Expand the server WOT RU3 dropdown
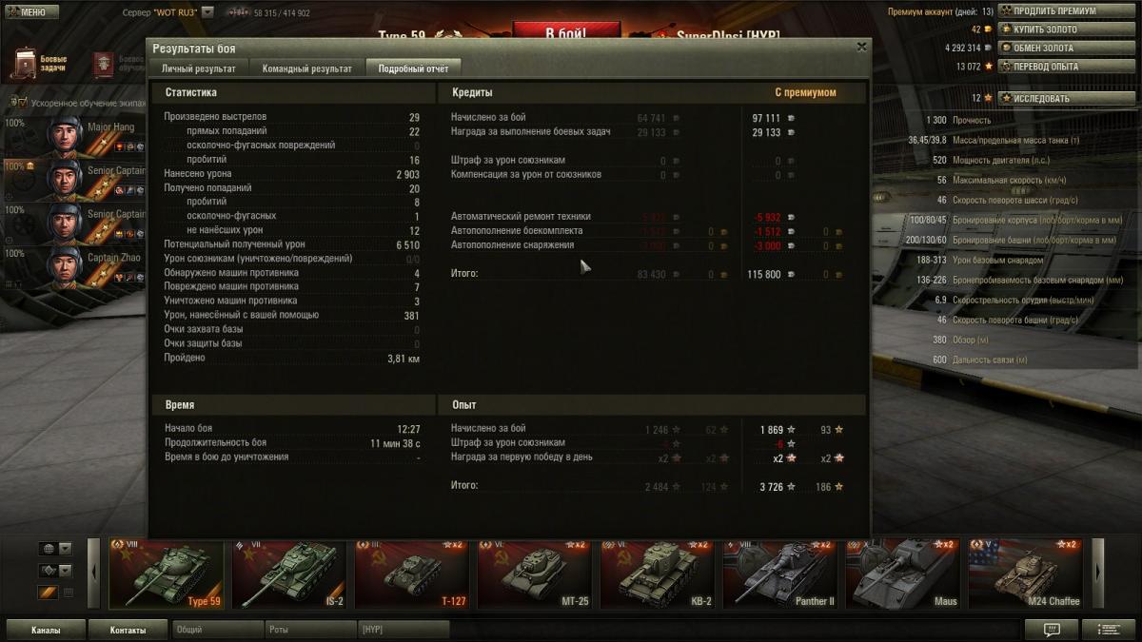Image resolution: width=1142 pixels, height=642 pixels. 207,12
